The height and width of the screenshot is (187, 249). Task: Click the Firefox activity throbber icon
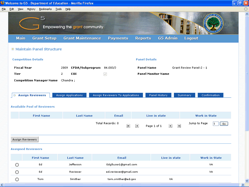click(x=245, y=9)
